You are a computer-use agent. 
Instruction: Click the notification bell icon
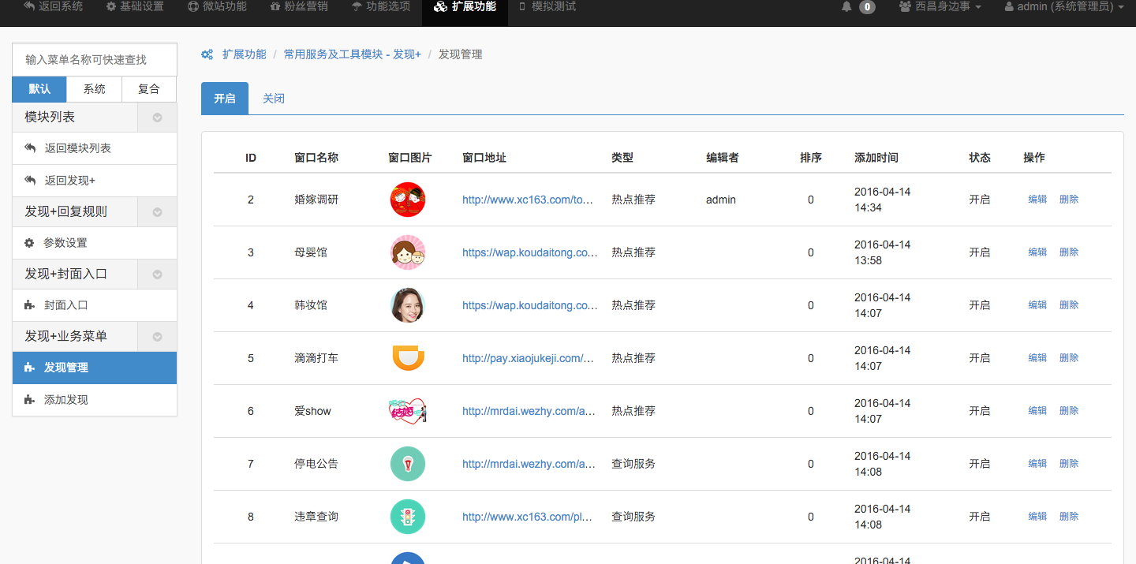point(846,7)
